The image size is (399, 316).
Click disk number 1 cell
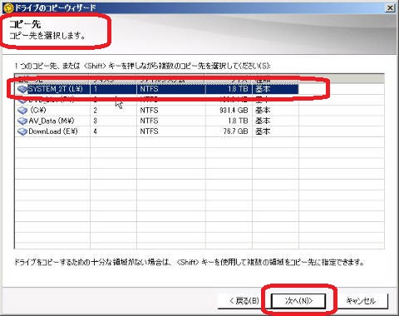pyautogui.click(x=96, y=89)
